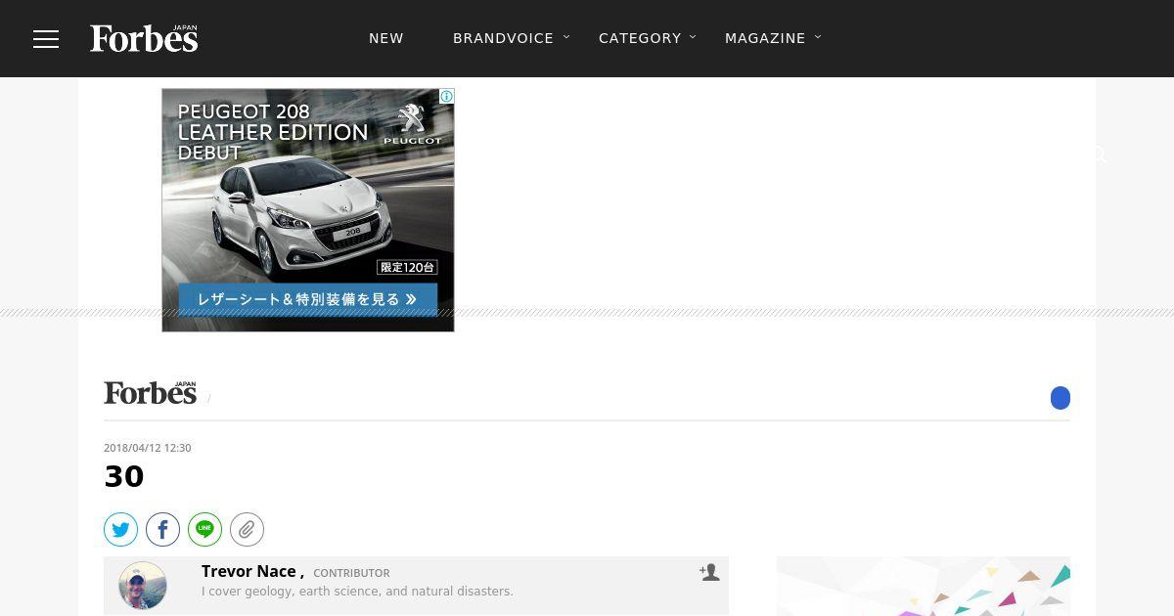Viewport: 1174px width, 616px height.
Task: Open the hamburger menu icon
Action: pyautogui.click(x=46, y=39)
